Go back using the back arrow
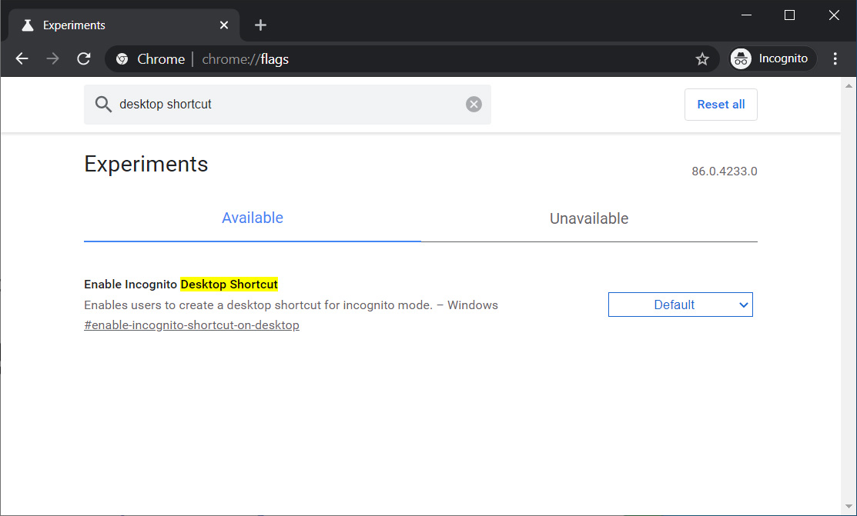The width and height of the screenshot is (857, 516). pyautogui.click(x=22, y=58)
